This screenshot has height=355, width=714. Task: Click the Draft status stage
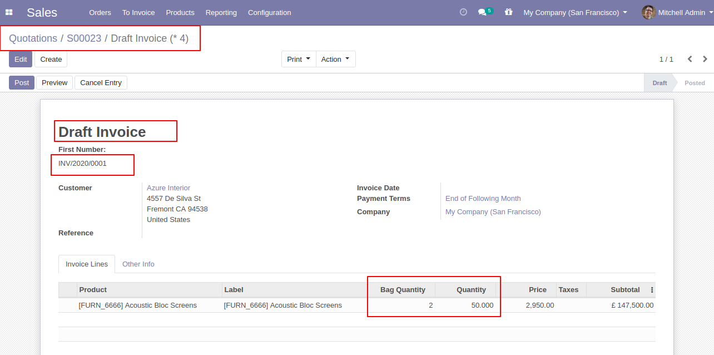click(x=660, y=83)
